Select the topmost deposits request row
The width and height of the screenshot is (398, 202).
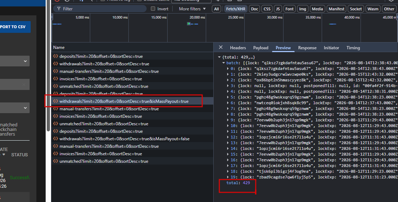(132, 56)
